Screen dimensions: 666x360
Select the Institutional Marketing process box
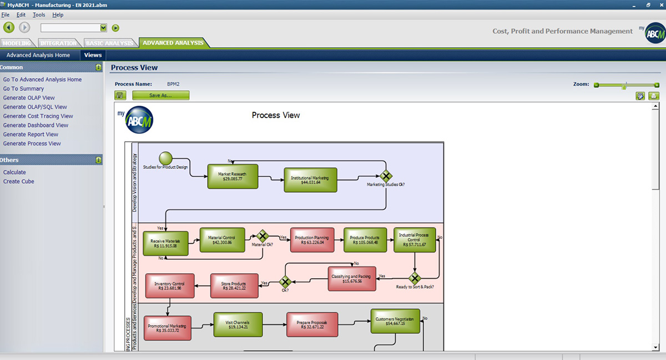tap(310, 179)
